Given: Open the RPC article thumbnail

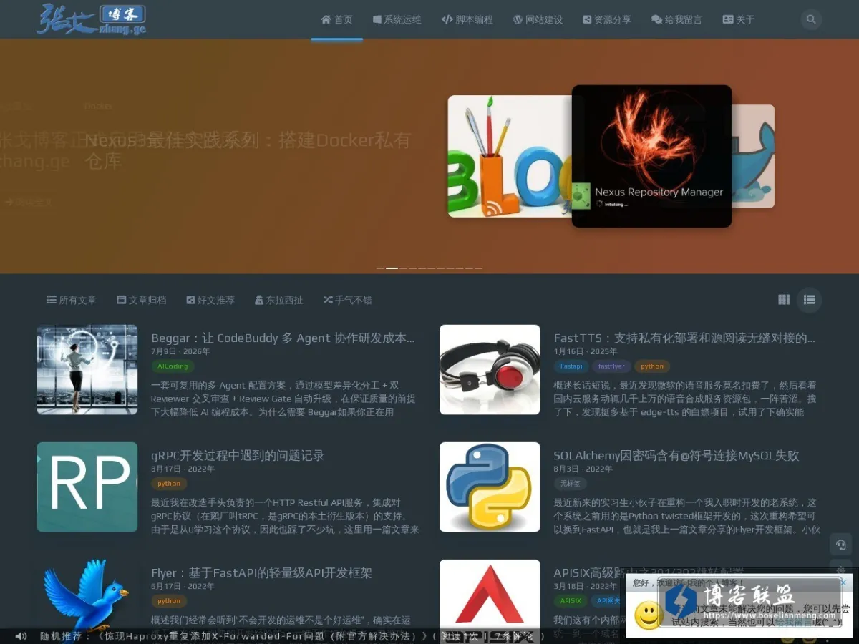Looking at the screenshot, I should click(x=87, y=487).
